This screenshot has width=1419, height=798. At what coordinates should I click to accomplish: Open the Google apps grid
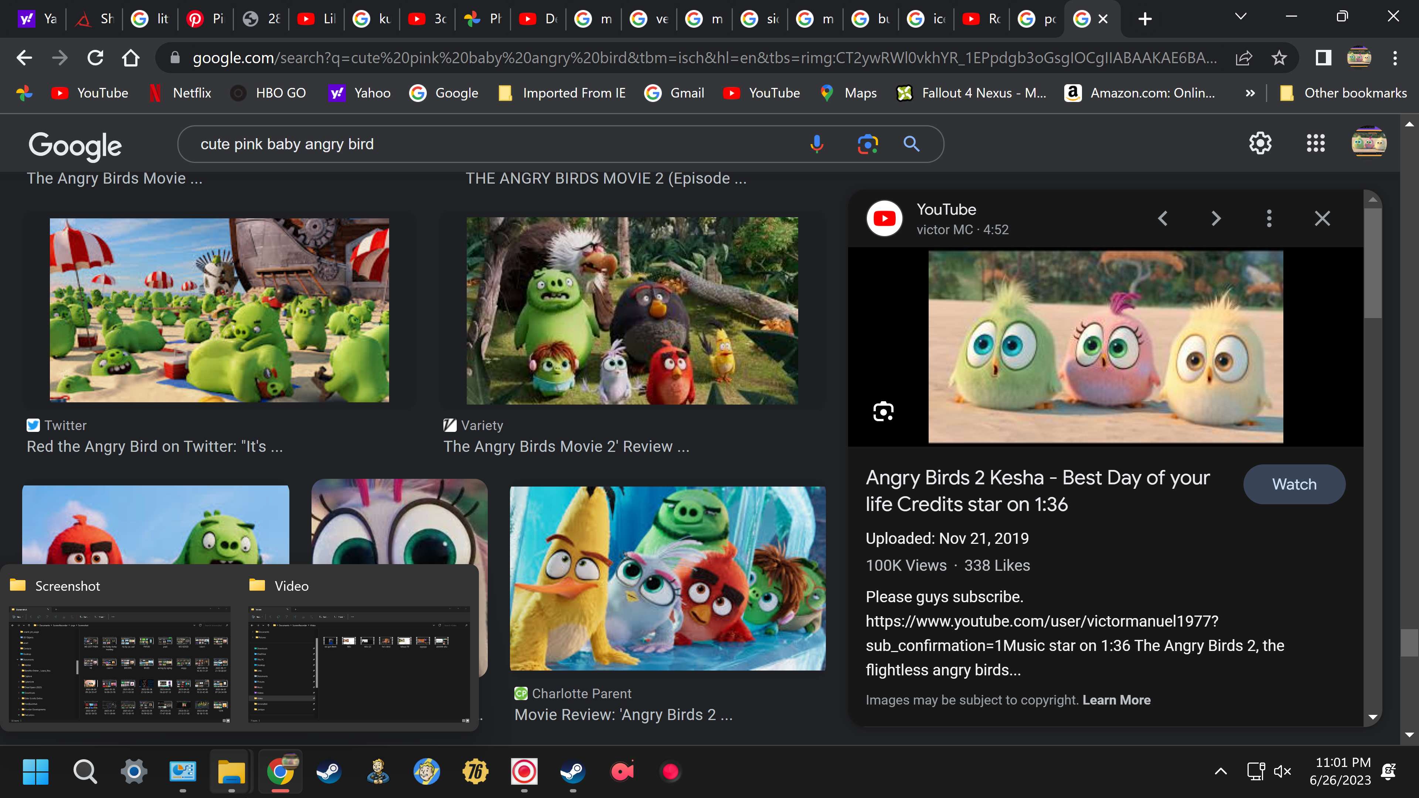coord(1316,143)
